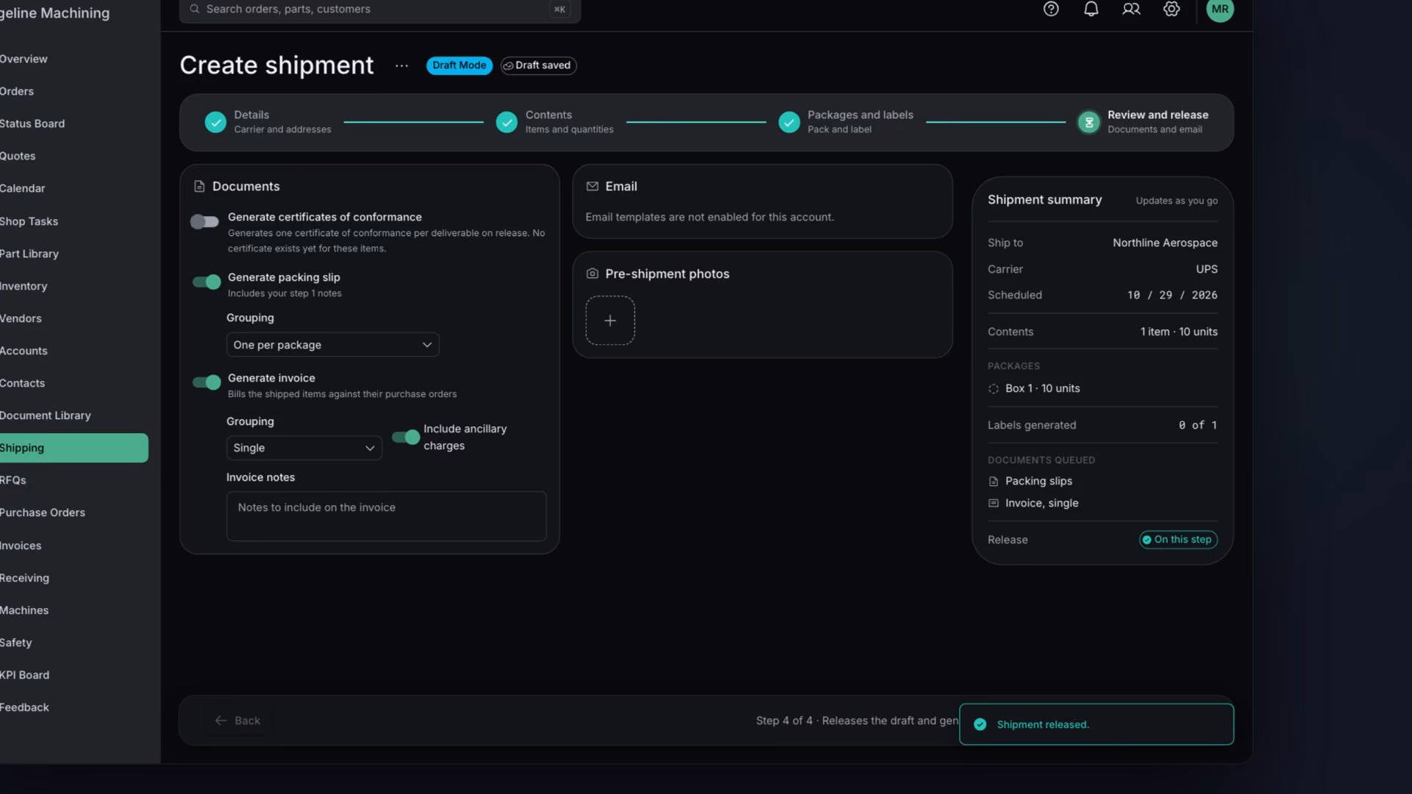Click the Details step checkmark circle
1412x794 pixels.
215,122
